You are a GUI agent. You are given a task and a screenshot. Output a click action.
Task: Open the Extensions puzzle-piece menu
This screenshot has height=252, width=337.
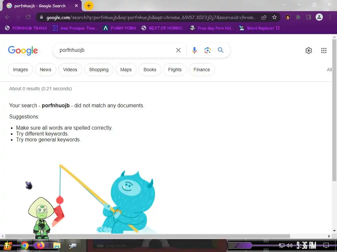click(298, 17)
